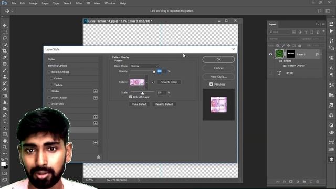Open workspace switcher in options bar
The image size is (336, 189).
[328, 10]
